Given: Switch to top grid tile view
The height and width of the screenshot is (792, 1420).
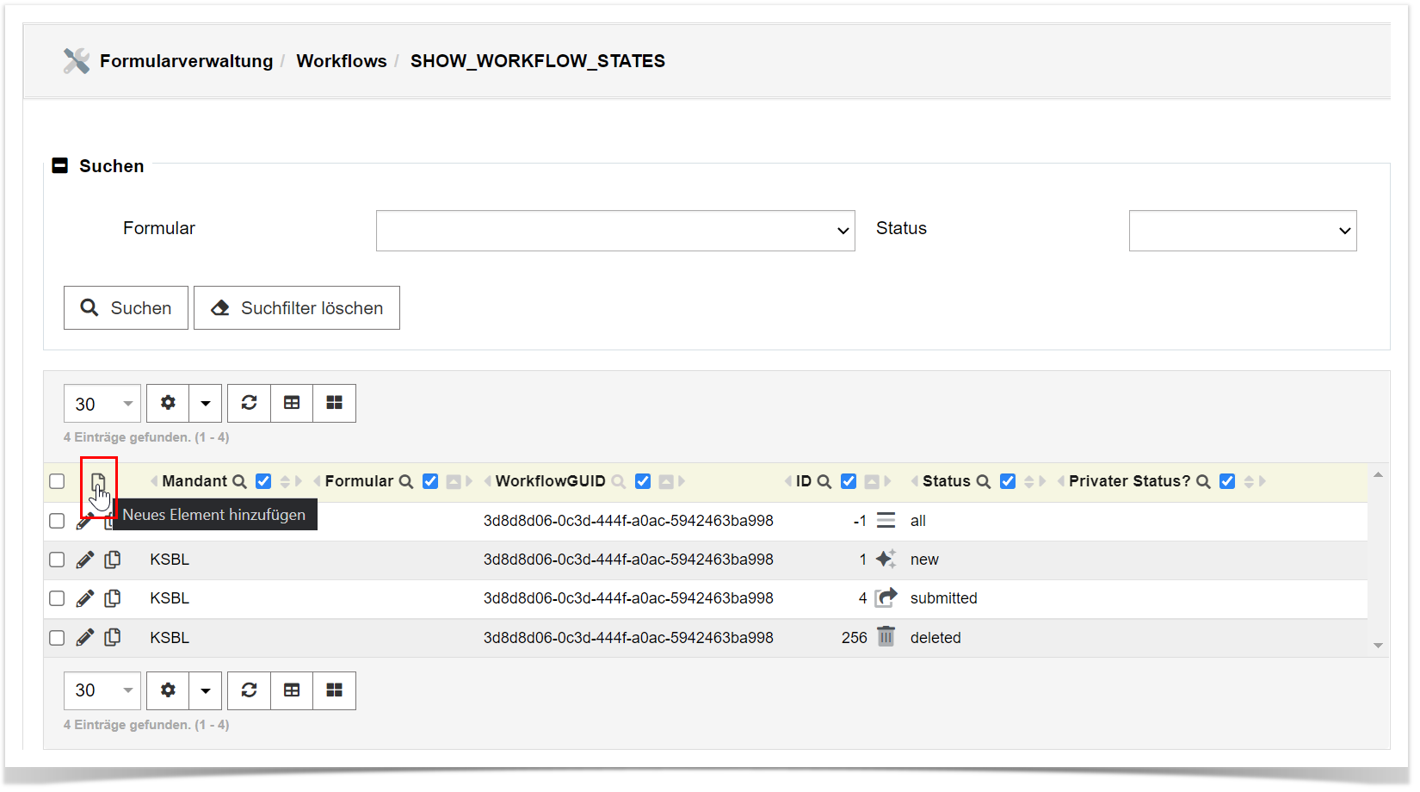Looking at the screenshot, I should [x=334, y=403].
